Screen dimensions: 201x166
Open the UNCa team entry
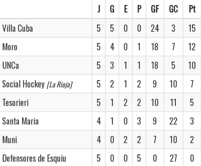coord(10,66)
